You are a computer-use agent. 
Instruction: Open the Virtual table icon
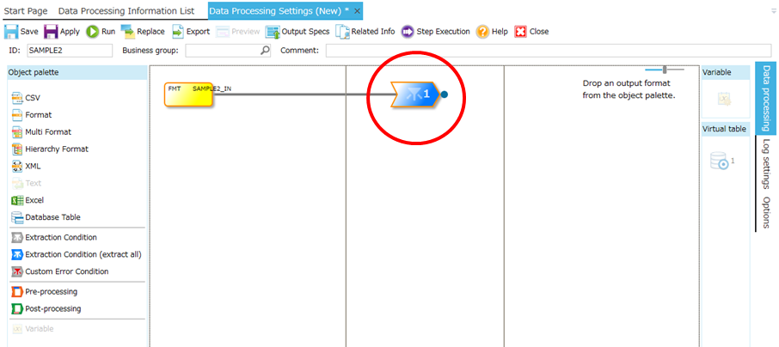(x=719, y=161)
